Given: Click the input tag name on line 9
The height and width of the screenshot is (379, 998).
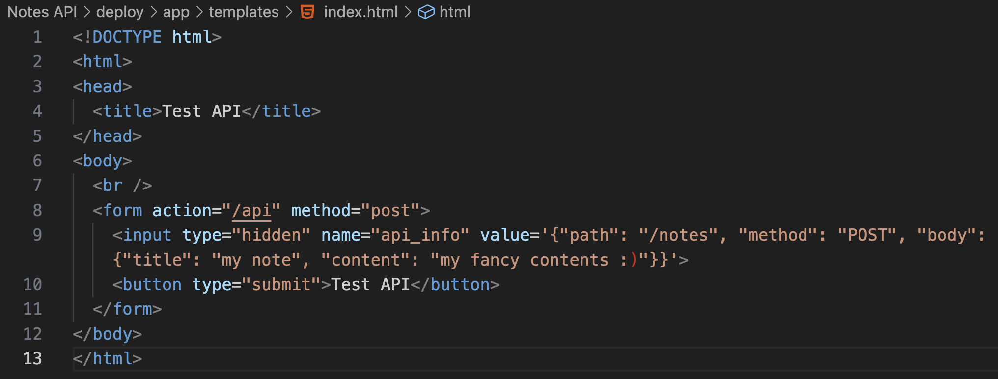Looking at the screenshot, I should 147,235.
